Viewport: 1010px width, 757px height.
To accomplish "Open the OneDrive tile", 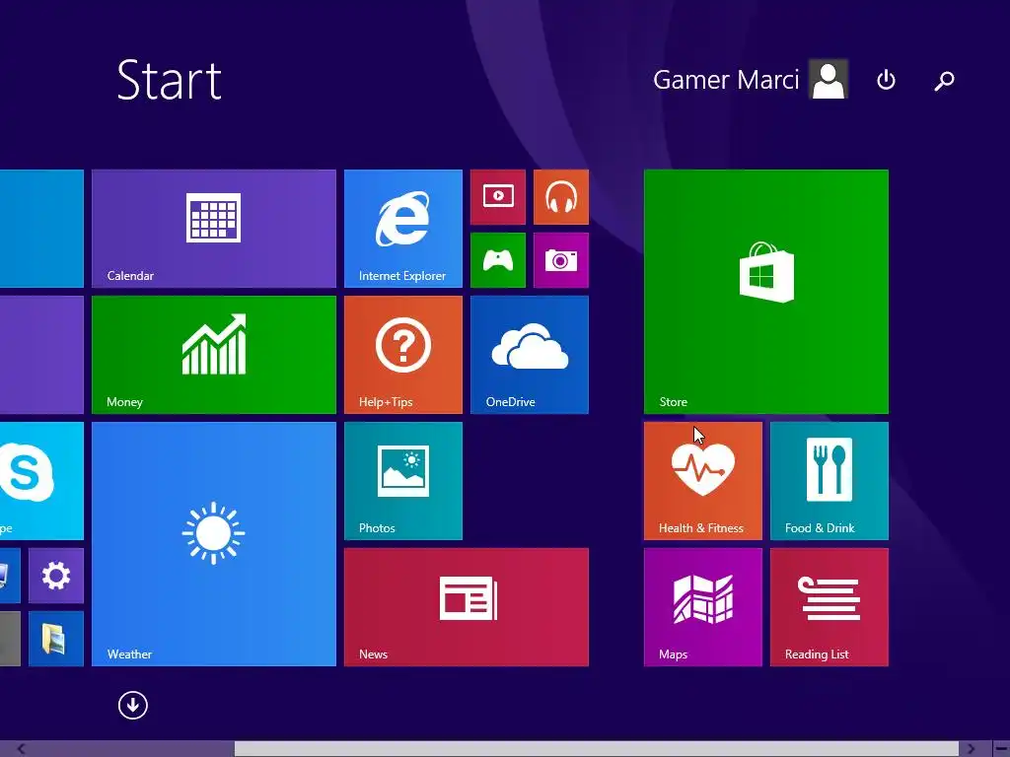I will coord(530,355).
